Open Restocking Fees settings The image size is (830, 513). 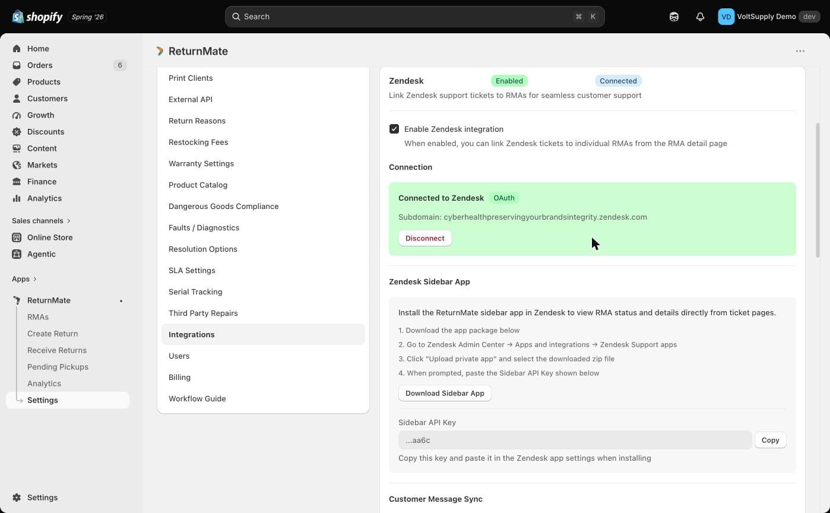click(263, 142)
